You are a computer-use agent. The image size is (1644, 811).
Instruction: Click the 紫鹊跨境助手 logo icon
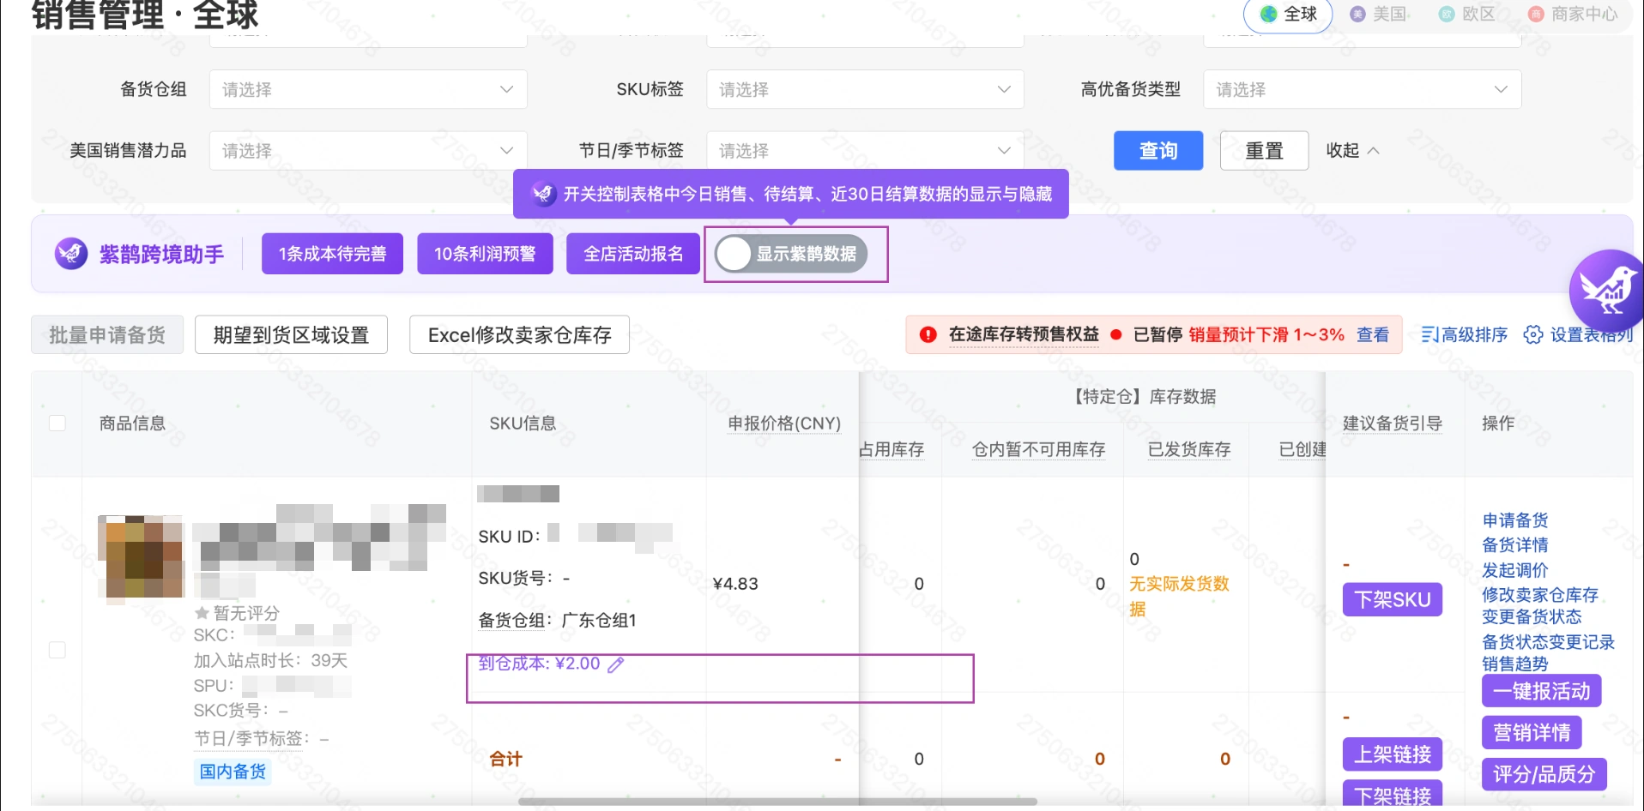tap(71, 254)
